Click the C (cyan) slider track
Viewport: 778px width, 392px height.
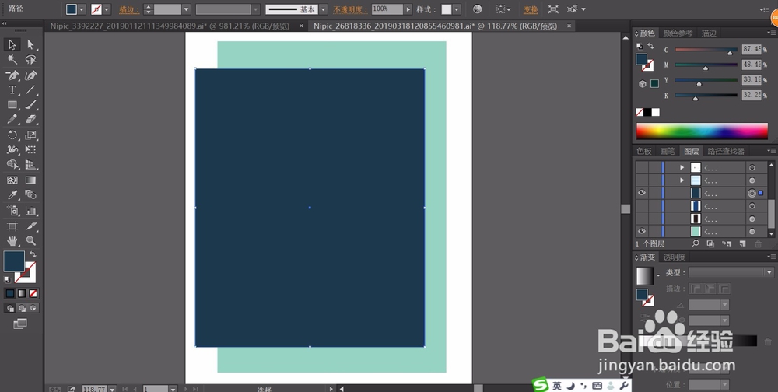[706, 50]
